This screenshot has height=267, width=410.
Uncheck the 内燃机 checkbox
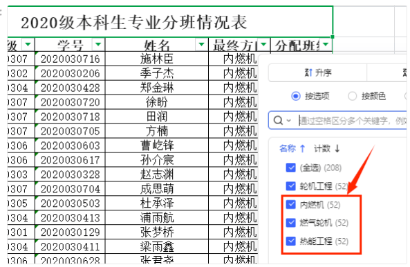tap(291, 205)
